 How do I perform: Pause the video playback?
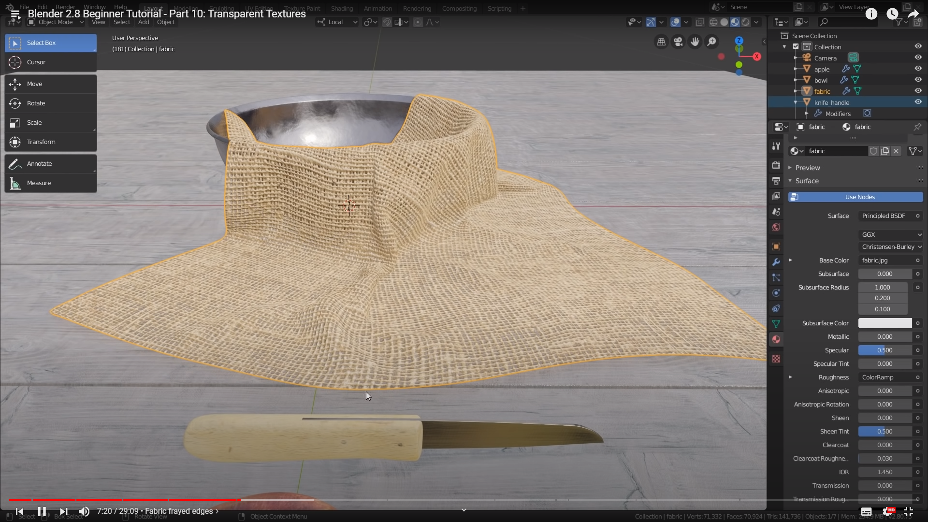(42, 511)
